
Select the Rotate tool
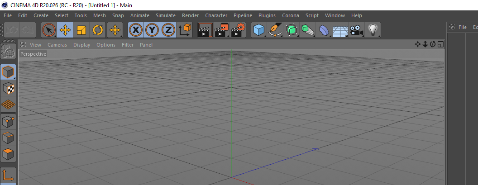click(x=98, y=30)
